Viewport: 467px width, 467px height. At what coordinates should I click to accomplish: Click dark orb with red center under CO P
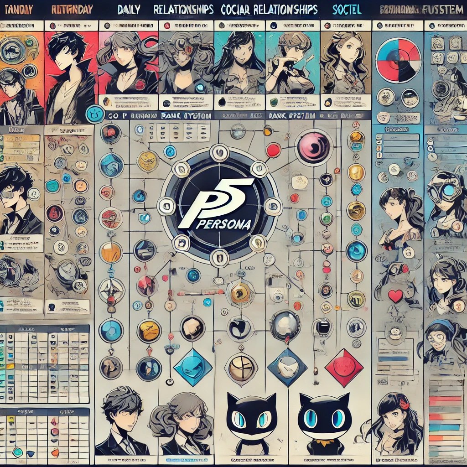click(x=110, y=133)
